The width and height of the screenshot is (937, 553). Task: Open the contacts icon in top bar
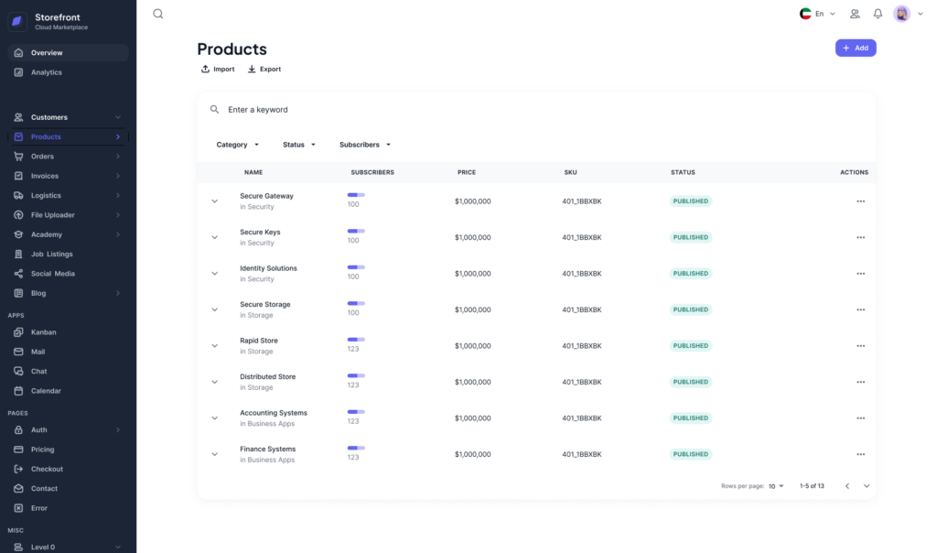855,14
